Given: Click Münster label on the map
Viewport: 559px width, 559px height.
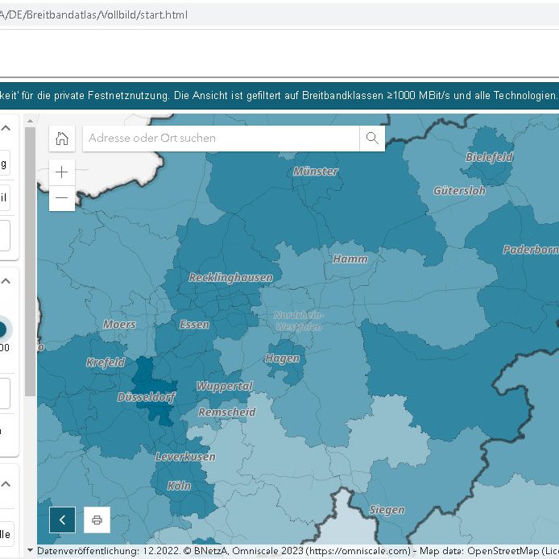Looking at the screenshot, I should tap(315, 172).
